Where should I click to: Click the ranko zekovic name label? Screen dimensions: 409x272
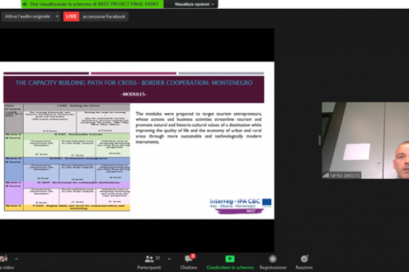[x=345, y=175]
